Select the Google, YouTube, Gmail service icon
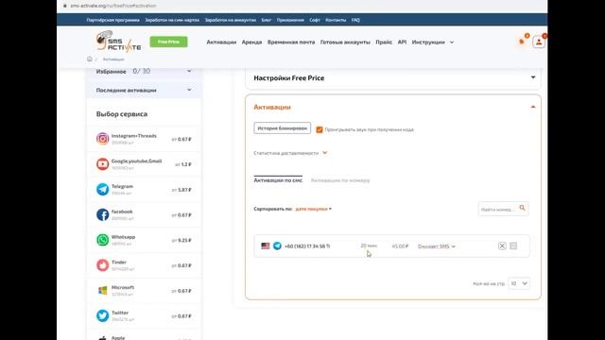605x340 pixels. click(103, 164)
